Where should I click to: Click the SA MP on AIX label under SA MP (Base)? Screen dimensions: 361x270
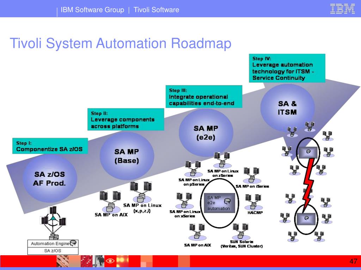click(111, 215)
